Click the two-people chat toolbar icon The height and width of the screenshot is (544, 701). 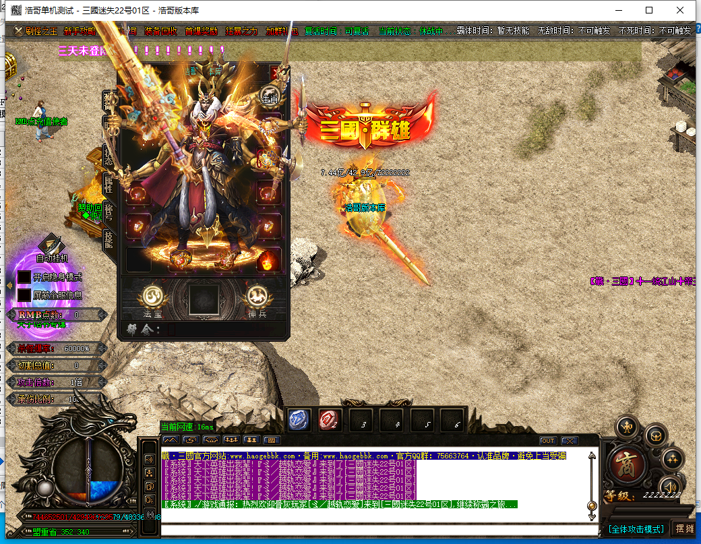[251, 440]
